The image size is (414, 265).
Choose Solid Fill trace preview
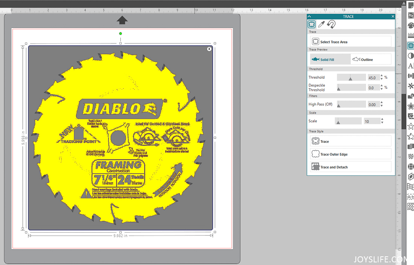(330, 59)
